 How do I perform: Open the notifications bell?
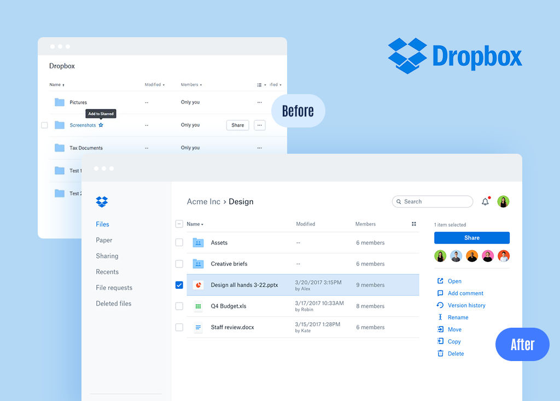pos(485,201)
